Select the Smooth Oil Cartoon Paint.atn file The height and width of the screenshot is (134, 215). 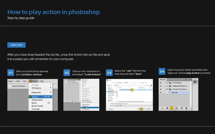pyautogui.click(x=136, y=90)
